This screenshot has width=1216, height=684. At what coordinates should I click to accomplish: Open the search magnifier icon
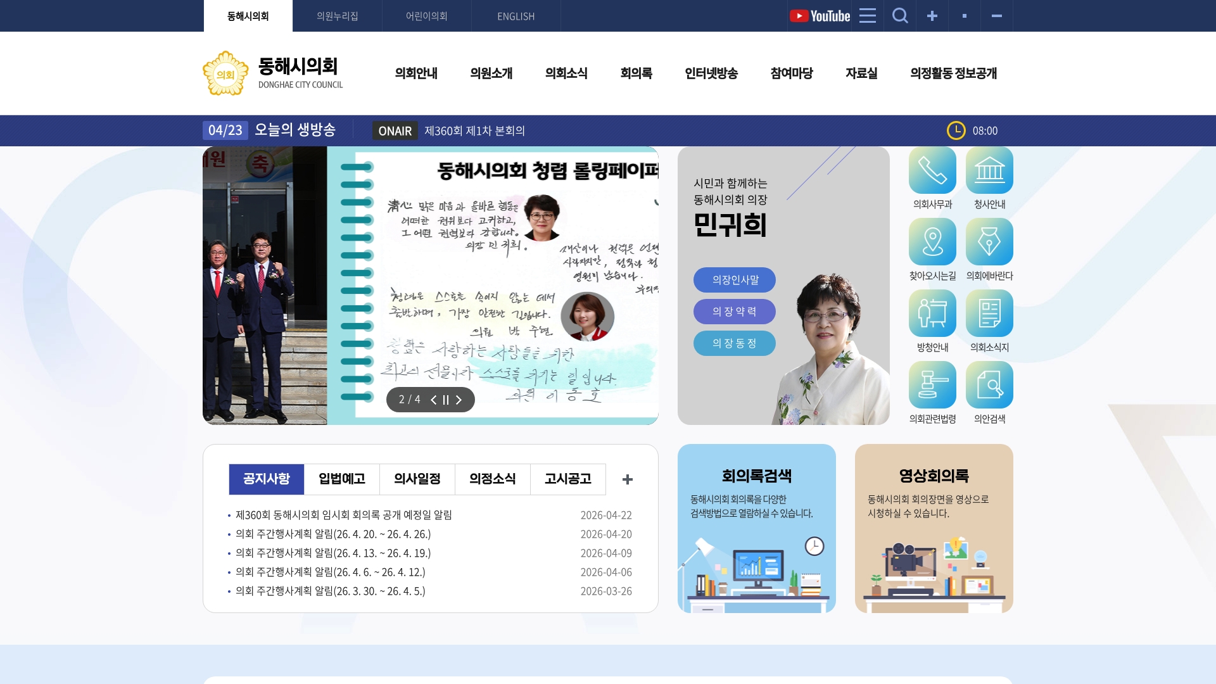900,16
